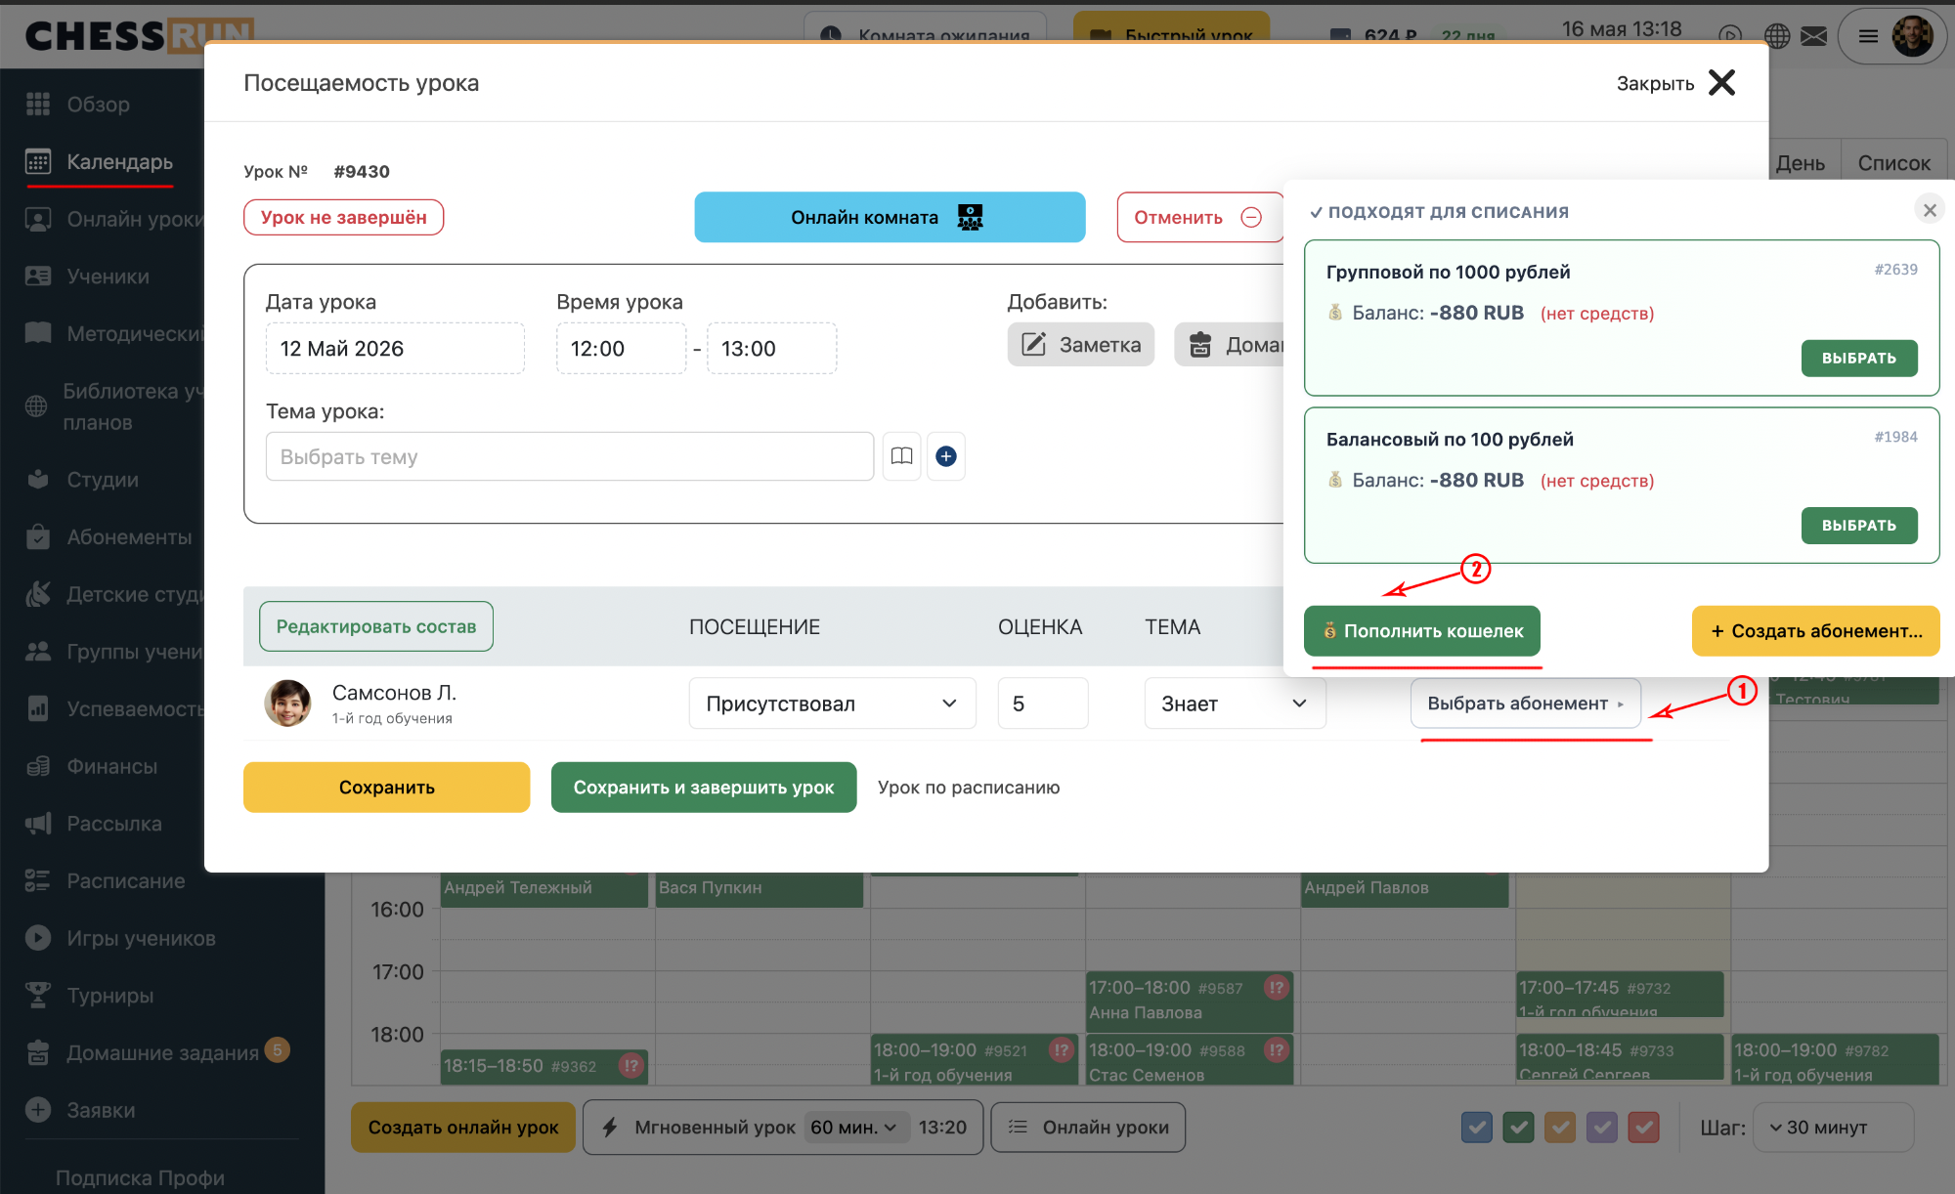Click the blue plus add-topic icon
Viewport: 1955px width, 1194px height.
coord(945,456)
